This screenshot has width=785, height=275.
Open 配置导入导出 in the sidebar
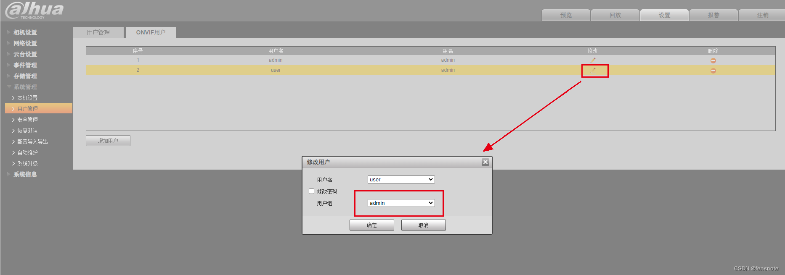point(32,141)
